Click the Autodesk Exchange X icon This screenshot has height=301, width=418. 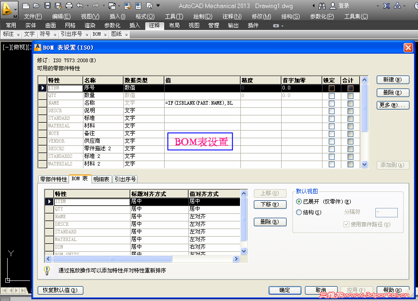pos(387,5)
